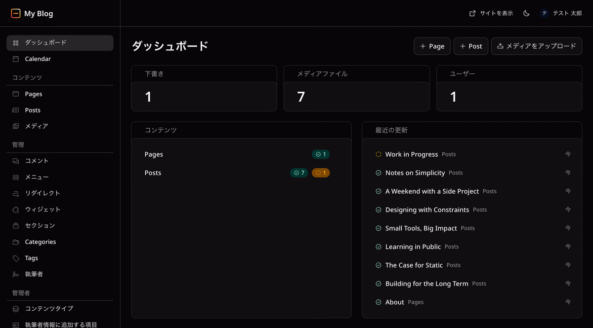
Task: Click the plus icon in Post button
Action: coord(463,46)
